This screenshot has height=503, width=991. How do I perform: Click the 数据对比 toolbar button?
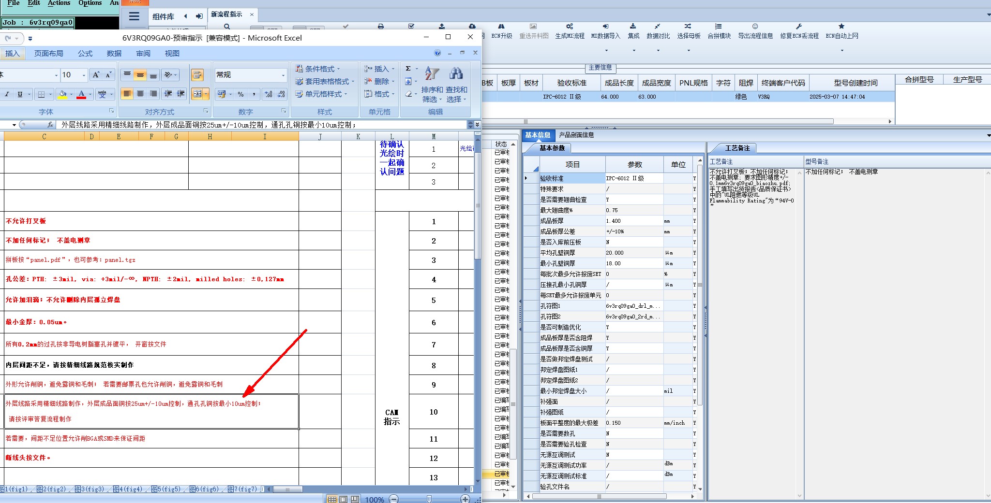coord(658,31)
